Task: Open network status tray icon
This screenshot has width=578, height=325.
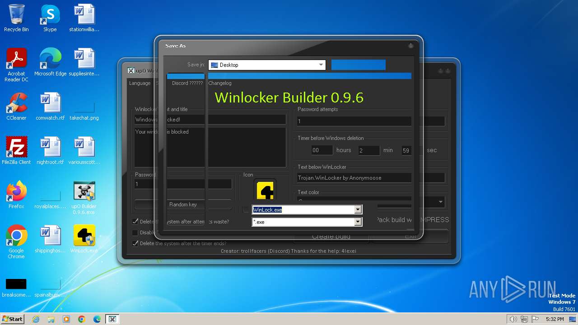Action: (x=524, y=319)
